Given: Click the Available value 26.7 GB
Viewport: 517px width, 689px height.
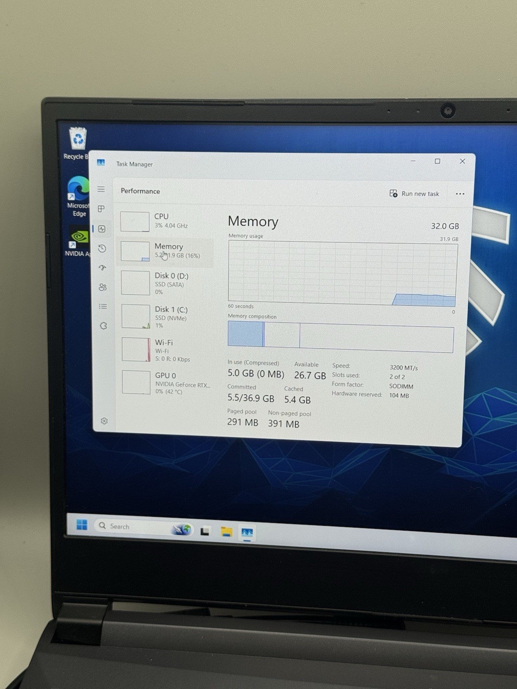Looking at the screenshot, I should click(x=310, y=376).
